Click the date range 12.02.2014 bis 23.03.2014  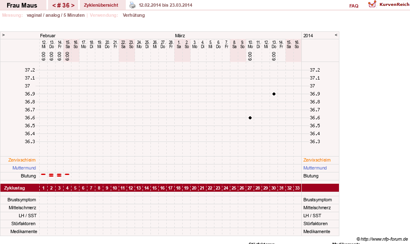(166, 5)
